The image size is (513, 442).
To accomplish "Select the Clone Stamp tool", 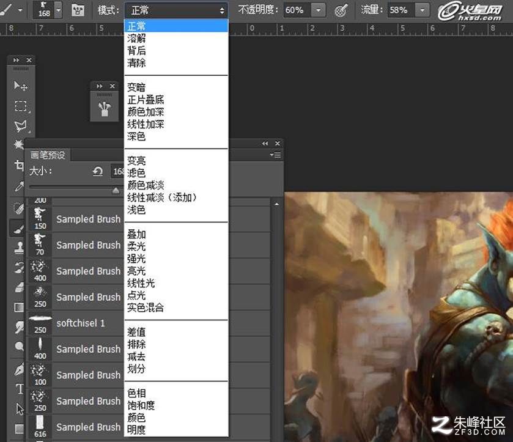I will pos(19,248).
